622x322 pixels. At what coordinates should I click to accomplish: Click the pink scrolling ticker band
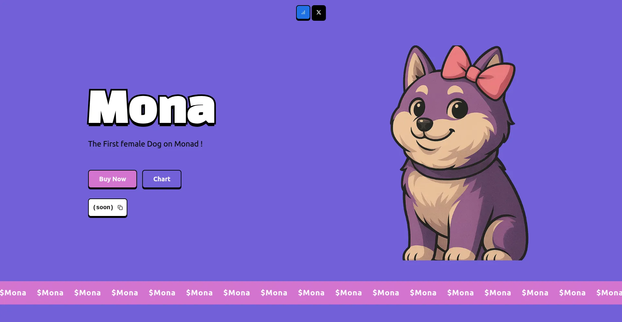pyautogui.click(x=311, y=293)
